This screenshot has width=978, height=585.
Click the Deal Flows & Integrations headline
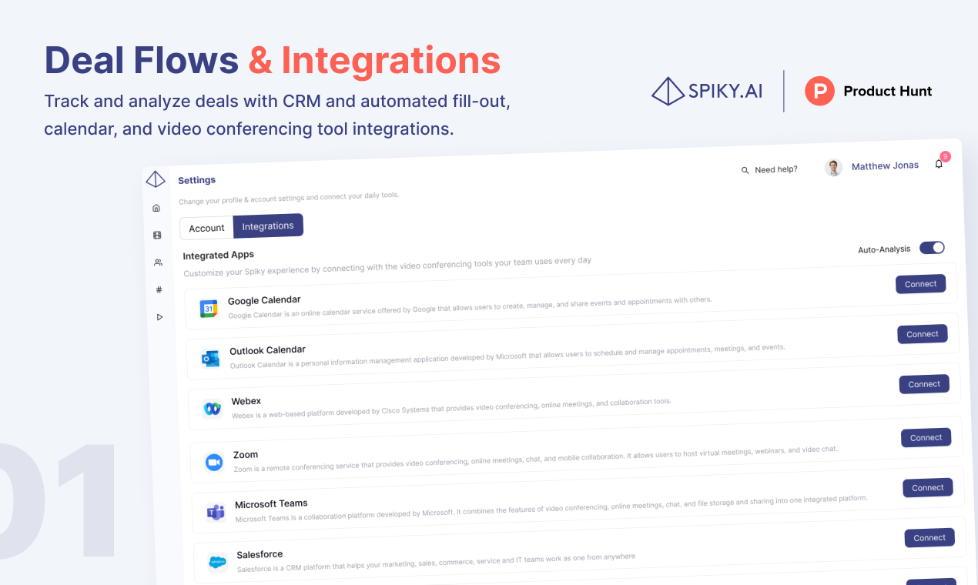pyautogui.click(x=273, y=61)
